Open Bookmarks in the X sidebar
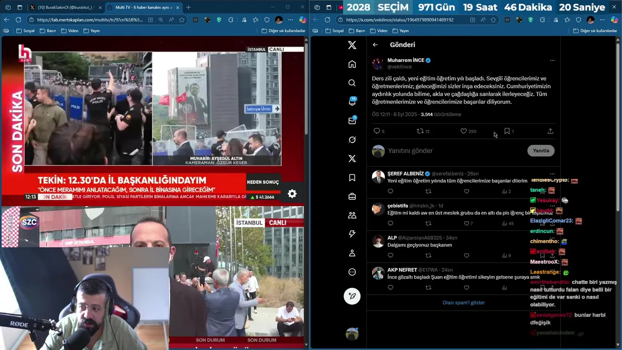This screenshot has height=350, width=622. click(352, 178)
